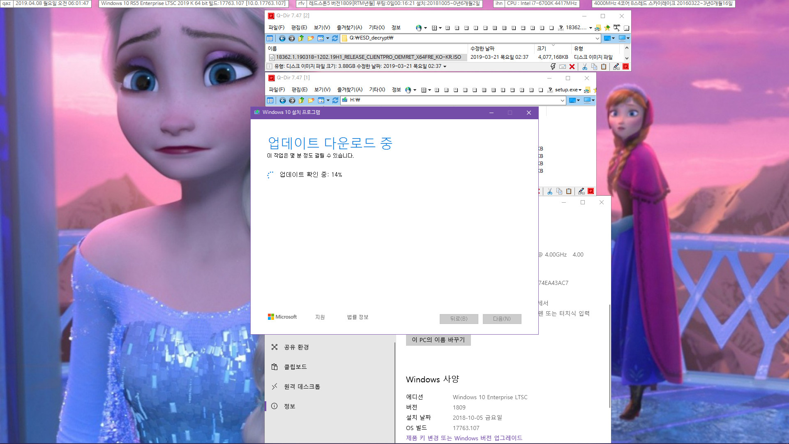Click the 법률 정보 link in setup
The width and height of the screenshot is (789, 444).
357,317
